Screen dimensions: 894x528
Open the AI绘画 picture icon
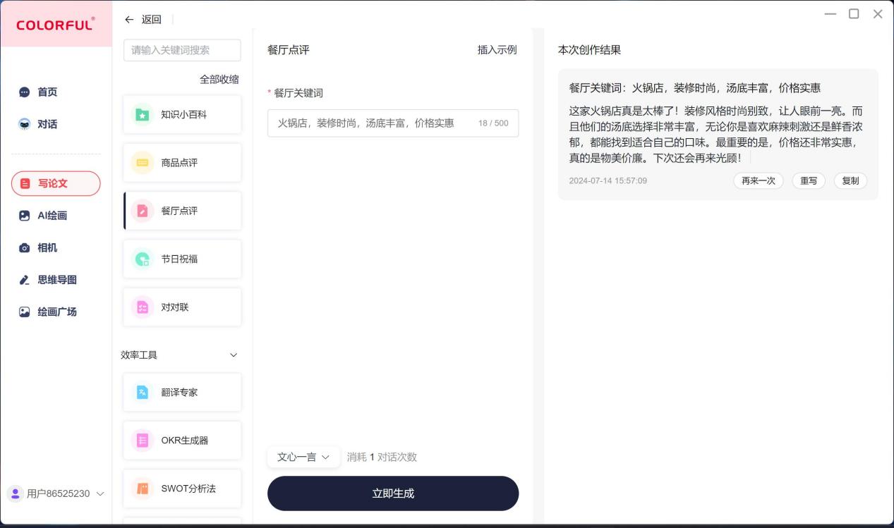tap(25, 216)
